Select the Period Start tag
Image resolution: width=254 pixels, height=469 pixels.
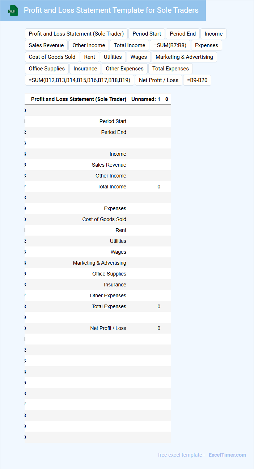tap(147, 34)
